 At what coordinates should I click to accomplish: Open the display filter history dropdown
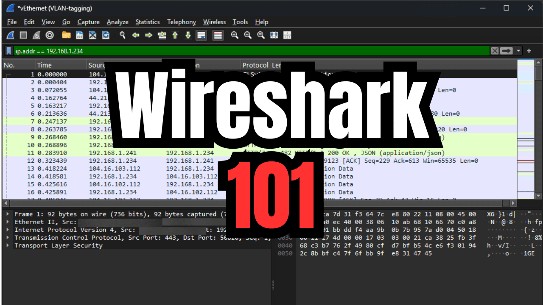point(518,51)
